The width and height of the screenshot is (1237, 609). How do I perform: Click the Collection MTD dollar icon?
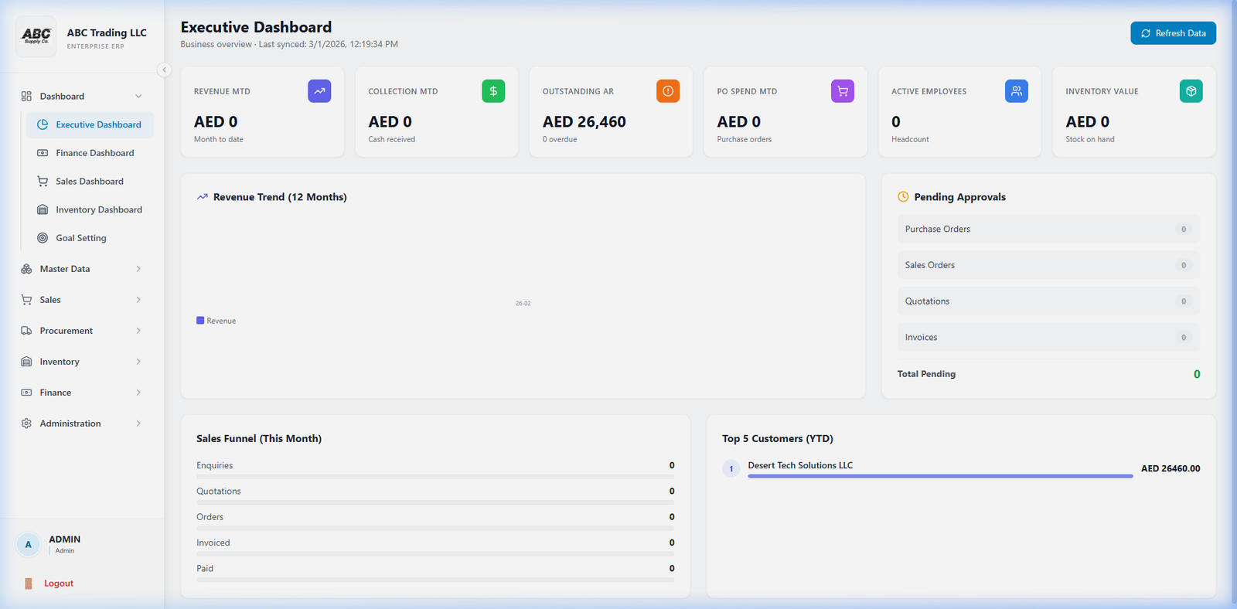click(x=493, y=91)
